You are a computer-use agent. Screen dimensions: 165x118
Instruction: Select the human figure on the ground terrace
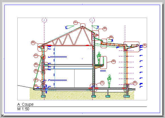109,81
